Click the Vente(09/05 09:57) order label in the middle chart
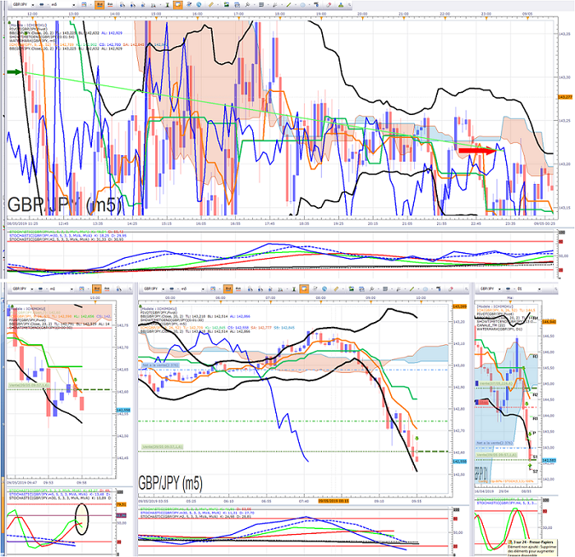The width and height of the screenshot is (575, 557). click(162, 447)
